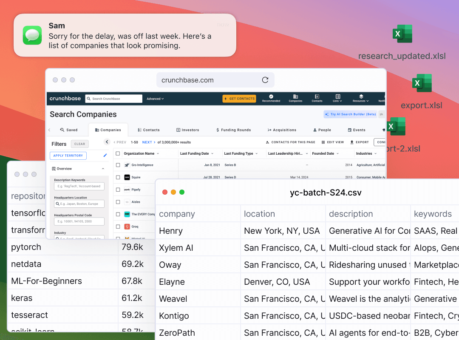Open the Advanced search dropdown
The image size is (459, 340).
pos(155,98)
